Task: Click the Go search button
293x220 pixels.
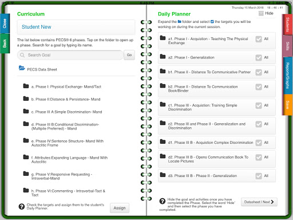Action: tap(129, 55)
